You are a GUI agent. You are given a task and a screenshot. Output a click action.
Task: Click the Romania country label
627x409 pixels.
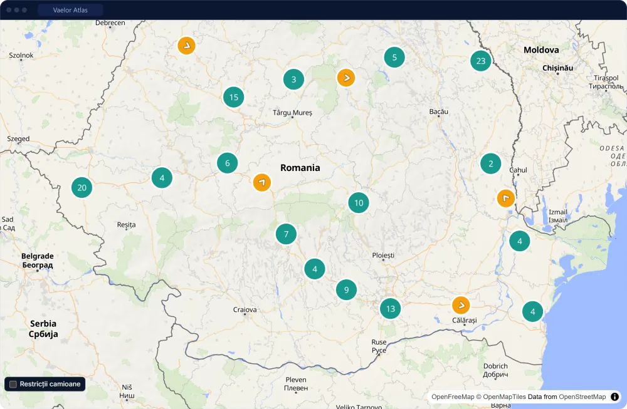[x=300, y=168]
